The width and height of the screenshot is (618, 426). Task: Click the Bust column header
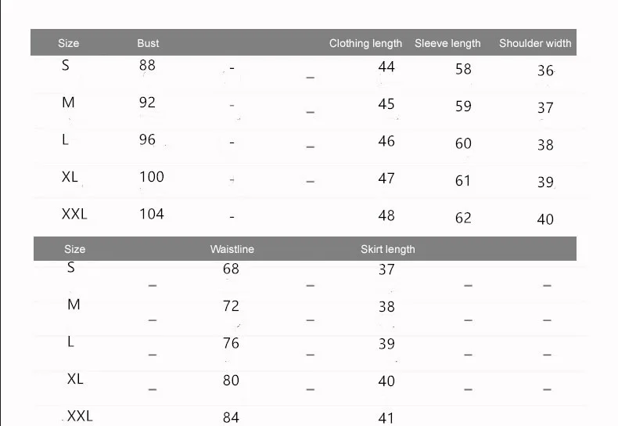[148, 43]
